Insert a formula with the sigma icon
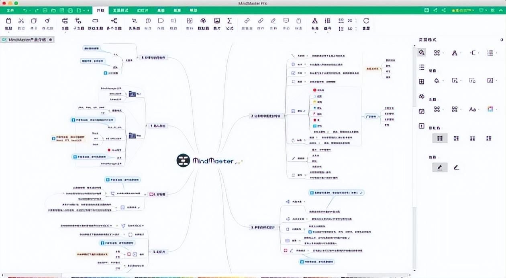 pyautogui.click(x=229, y=21)
